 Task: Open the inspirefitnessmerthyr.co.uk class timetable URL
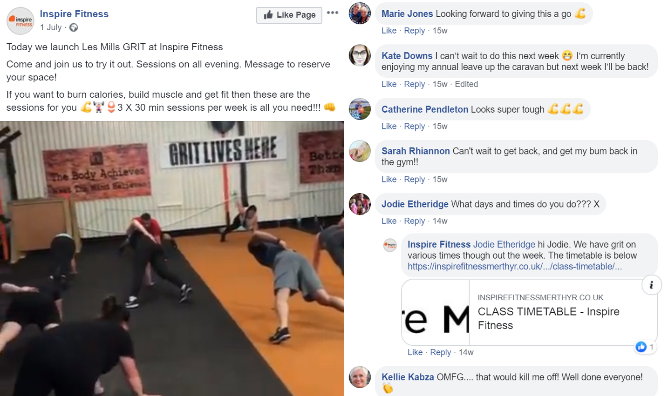[x=515, y=267]
